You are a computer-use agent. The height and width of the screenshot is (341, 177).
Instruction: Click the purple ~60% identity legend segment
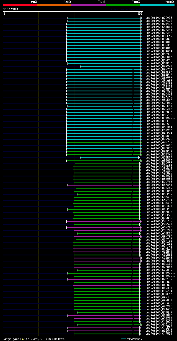click(x=88, y=5)
